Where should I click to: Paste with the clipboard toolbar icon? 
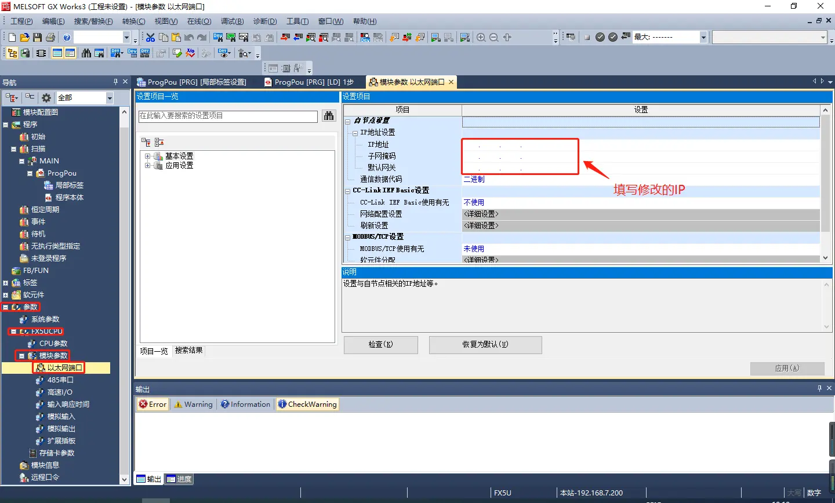click(176, 37)
